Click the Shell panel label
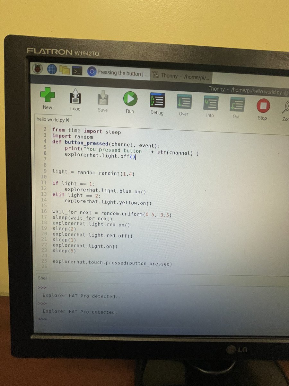Screen dimensions: 289x386 coord(42,278)
